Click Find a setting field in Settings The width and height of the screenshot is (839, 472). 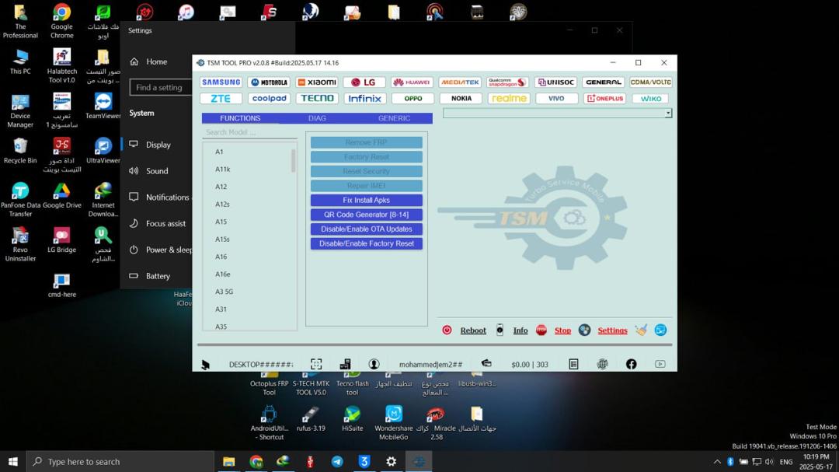click(161, 87)
